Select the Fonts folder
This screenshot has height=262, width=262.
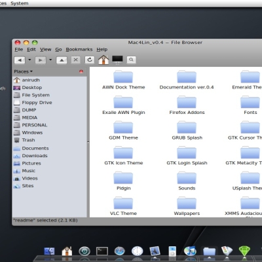(250, 105)
